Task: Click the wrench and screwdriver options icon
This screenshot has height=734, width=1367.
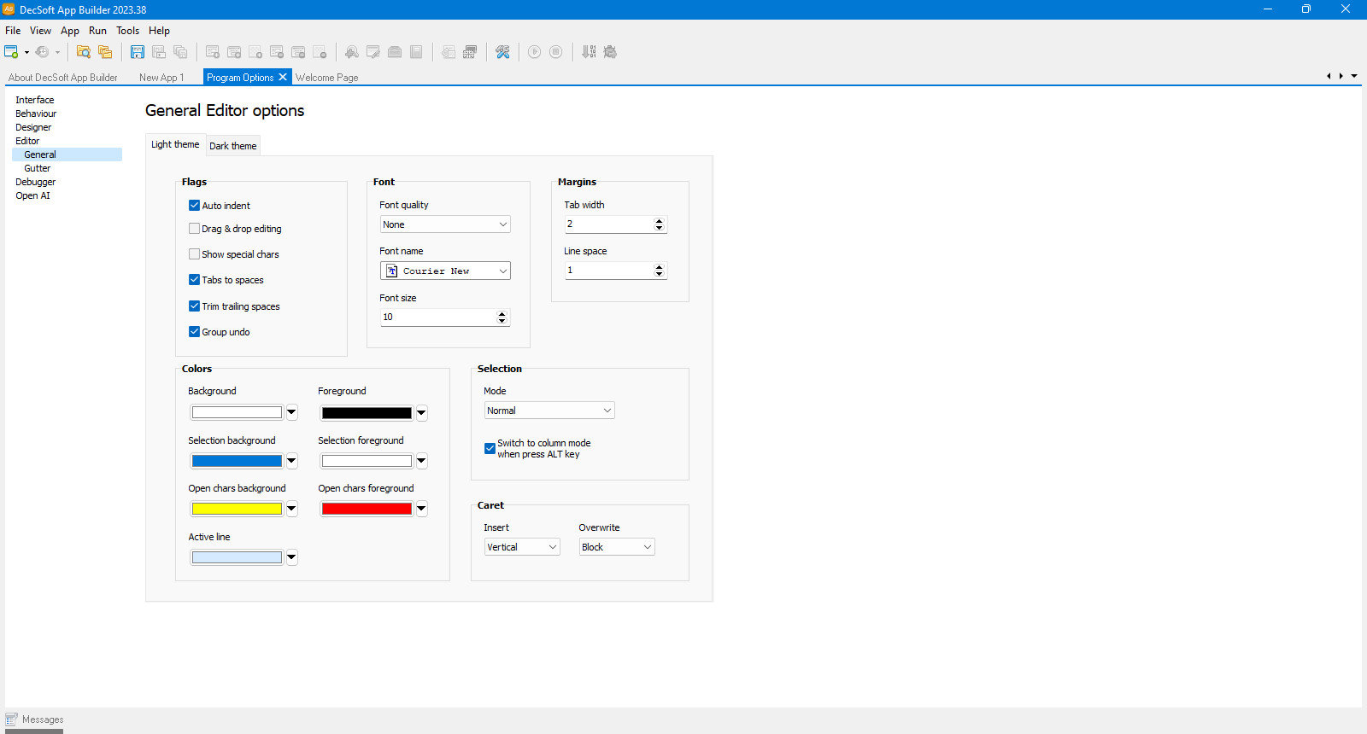Action: (502, 52)
